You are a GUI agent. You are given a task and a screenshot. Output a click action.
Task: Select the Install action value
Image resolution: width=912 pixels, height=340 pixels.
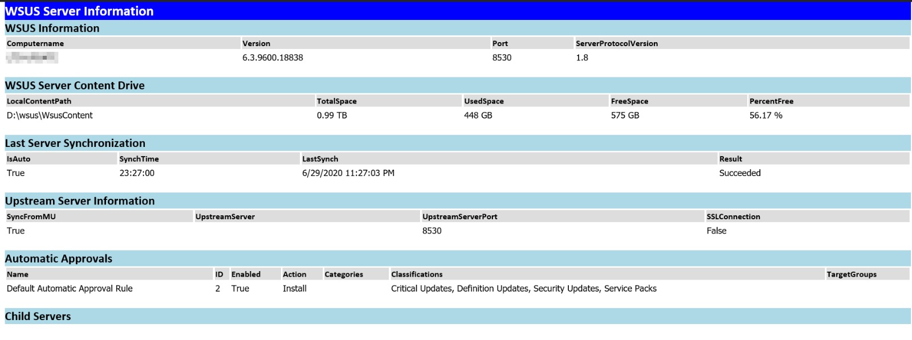click(x=294, y=289)
